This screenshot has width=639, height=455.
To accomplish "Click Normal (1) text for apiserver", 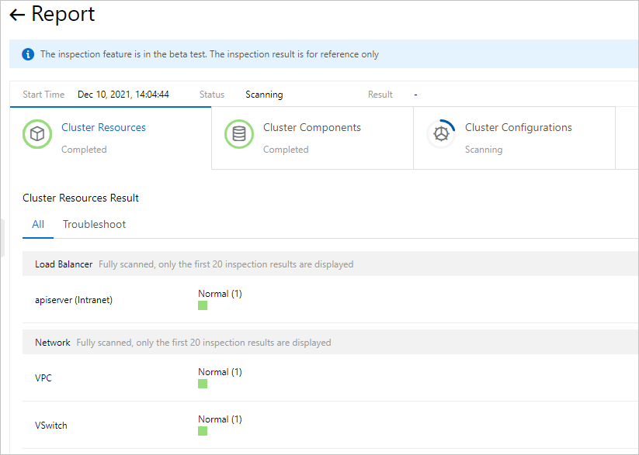I will coord(220,294).
